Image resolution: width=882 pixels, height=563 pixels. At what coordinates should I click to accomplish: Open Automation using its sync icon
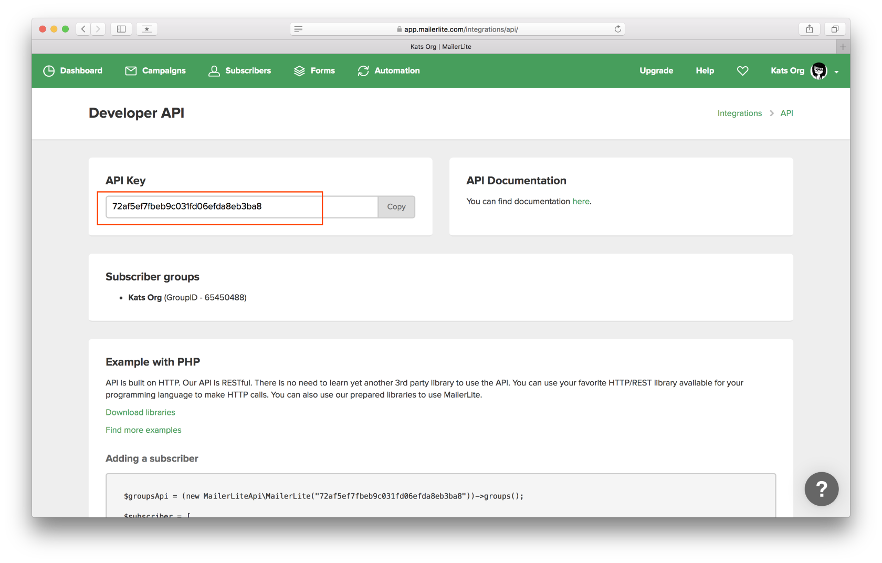click(x=363, y=70)
